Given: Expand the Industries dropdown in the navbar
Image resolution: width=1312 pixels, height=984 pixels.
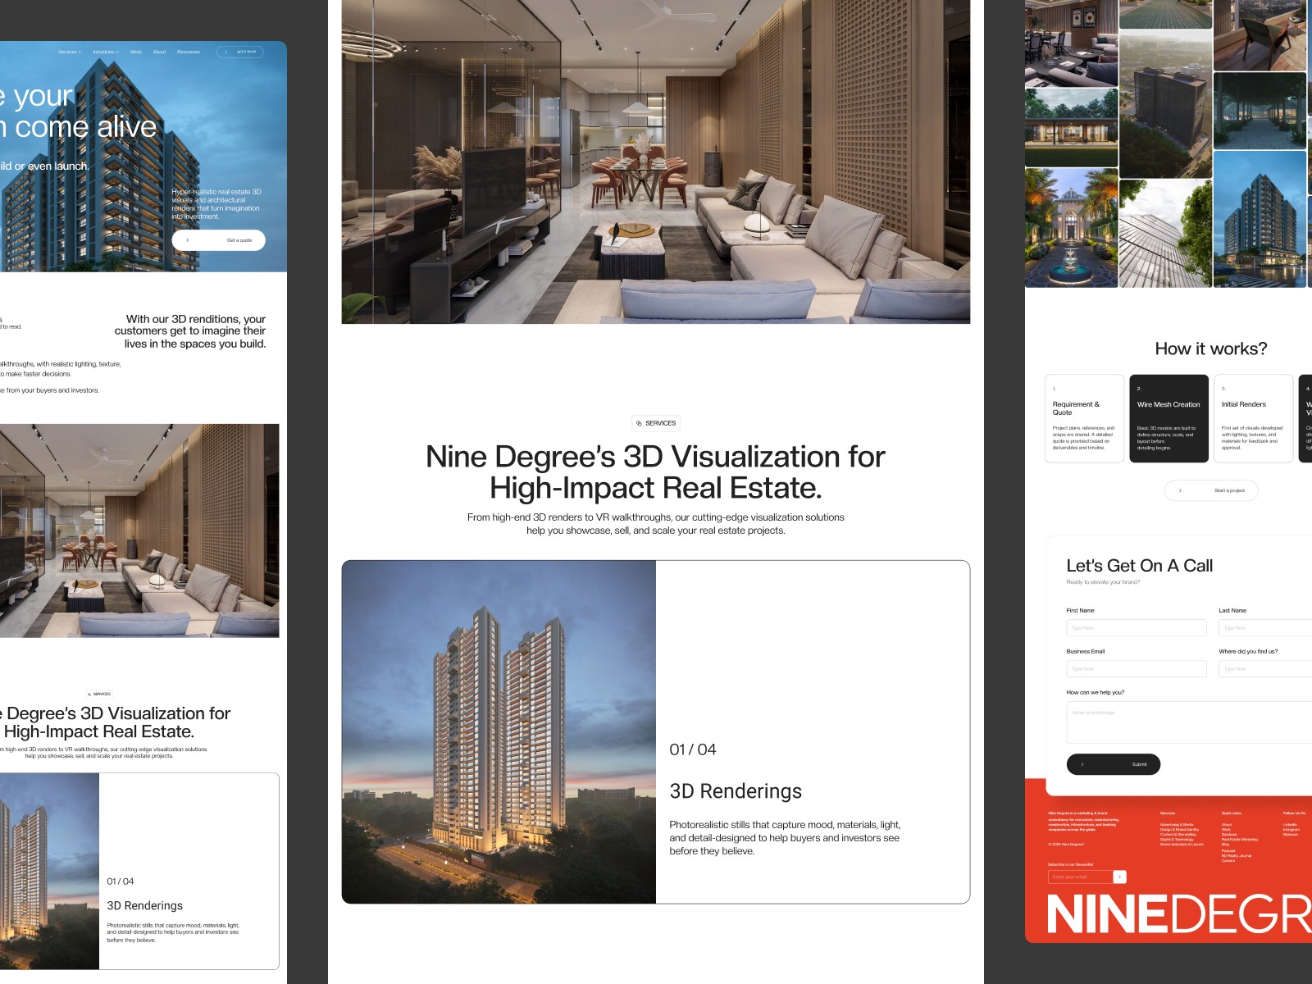Looking at the screenshot, I should [105, 52].
